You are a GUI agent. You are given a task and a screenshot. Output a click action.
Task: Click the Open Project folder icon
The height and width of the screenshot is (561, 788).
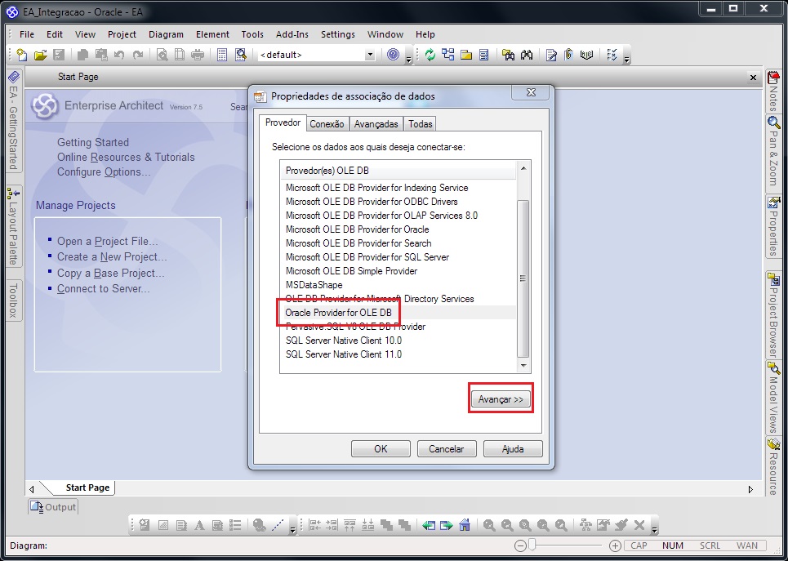point(40,55)
